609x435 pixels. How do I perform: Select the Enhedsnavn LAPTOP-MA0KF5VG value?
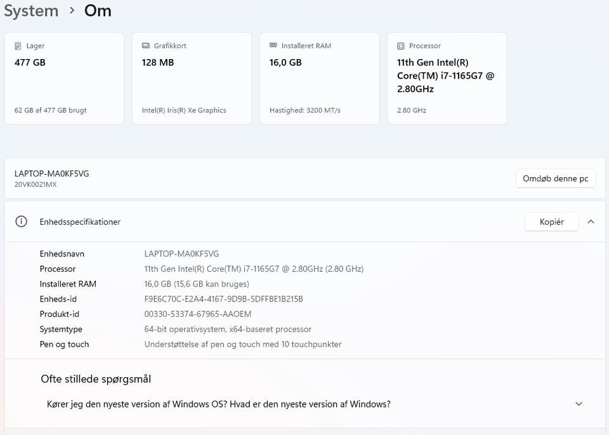pos(181,254)
